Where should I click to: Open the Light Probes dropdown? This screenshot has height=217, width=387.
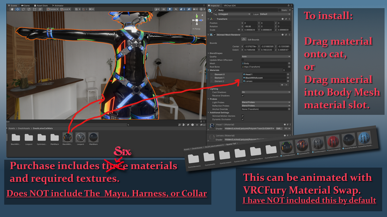pos(266,102)
